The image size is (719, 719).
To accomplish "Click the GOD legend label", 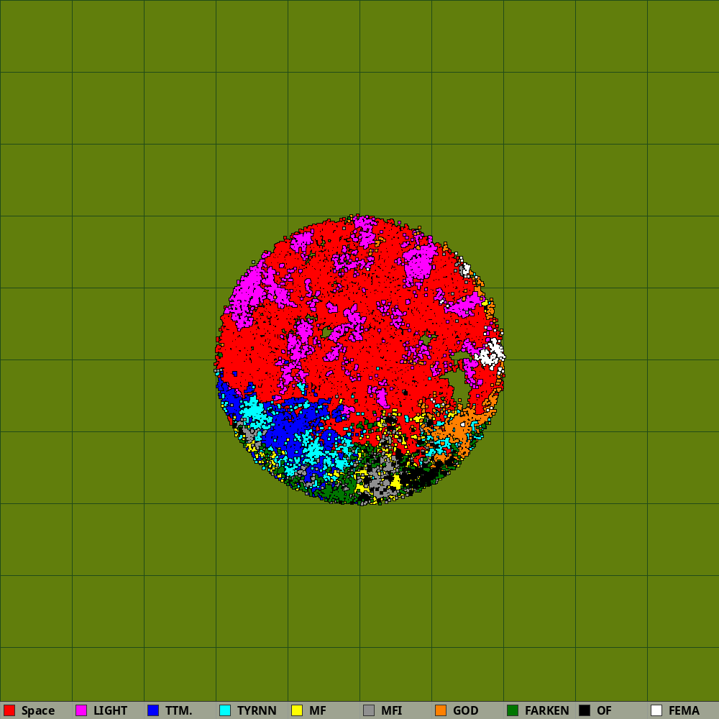I will click(x=465, y=710).
